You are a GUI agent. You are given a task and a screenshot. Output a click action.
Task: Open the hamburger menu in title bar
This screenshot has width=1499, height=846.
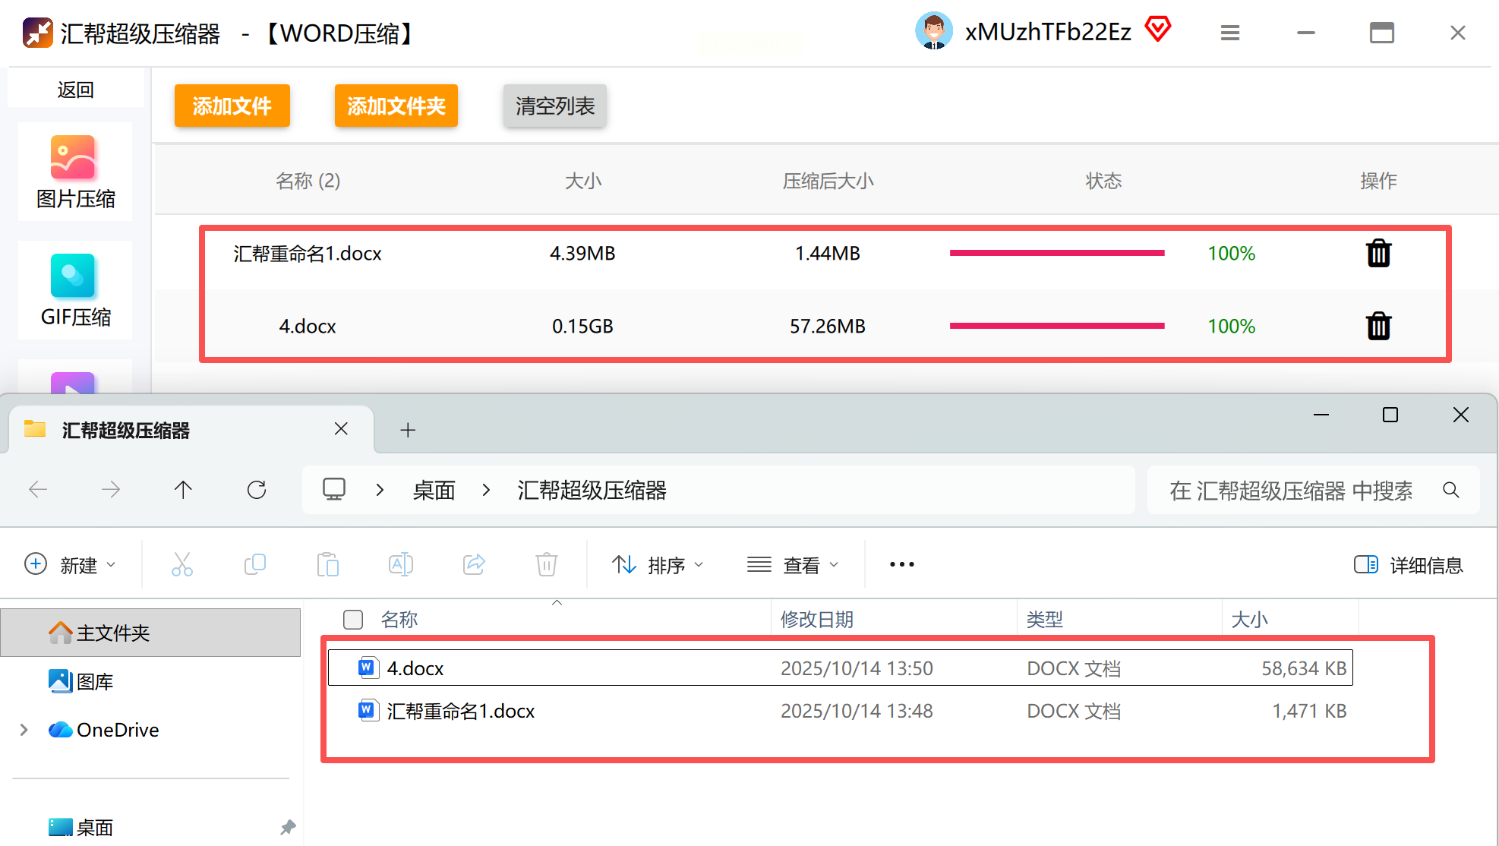pos(1229,33)
